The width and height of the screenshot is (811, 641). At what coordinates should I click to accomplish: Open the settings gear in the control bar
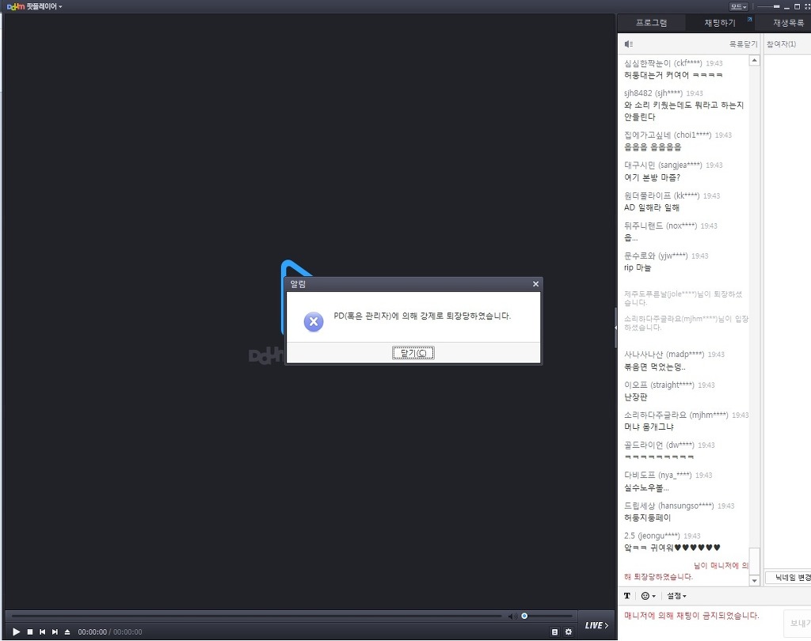click(x=569, y=632)
